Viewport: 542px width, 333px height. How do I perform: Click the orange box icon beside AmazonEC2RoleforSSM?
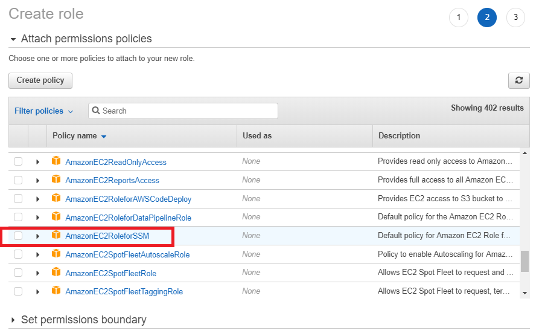[x=56, y=235]
